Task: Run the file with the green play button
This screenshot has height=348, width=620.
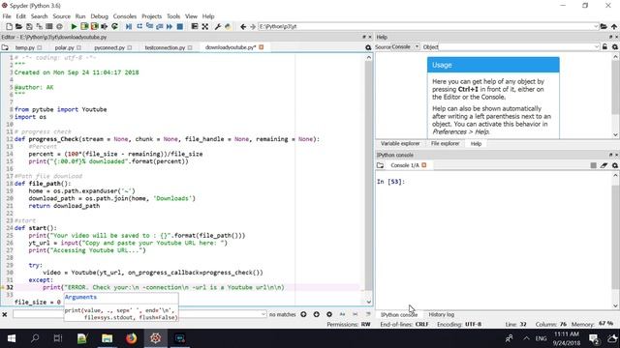Action: (x=74, y=26)
